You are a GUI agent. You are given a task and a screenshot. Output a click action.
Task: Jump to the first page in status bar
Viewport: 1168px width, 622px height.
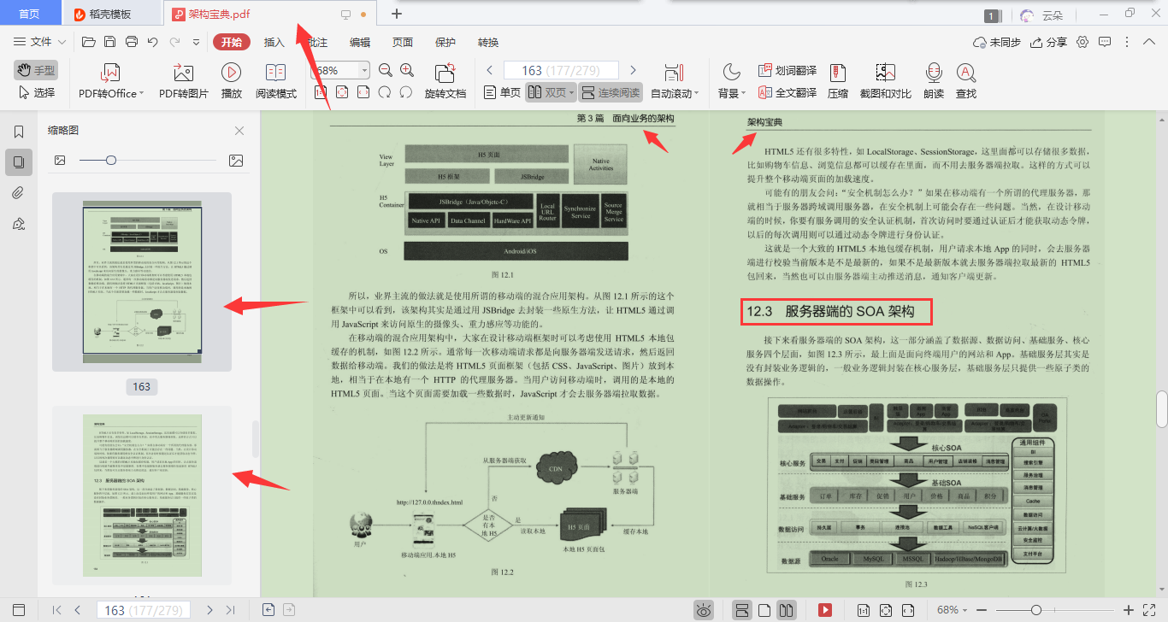pos(57,610)
